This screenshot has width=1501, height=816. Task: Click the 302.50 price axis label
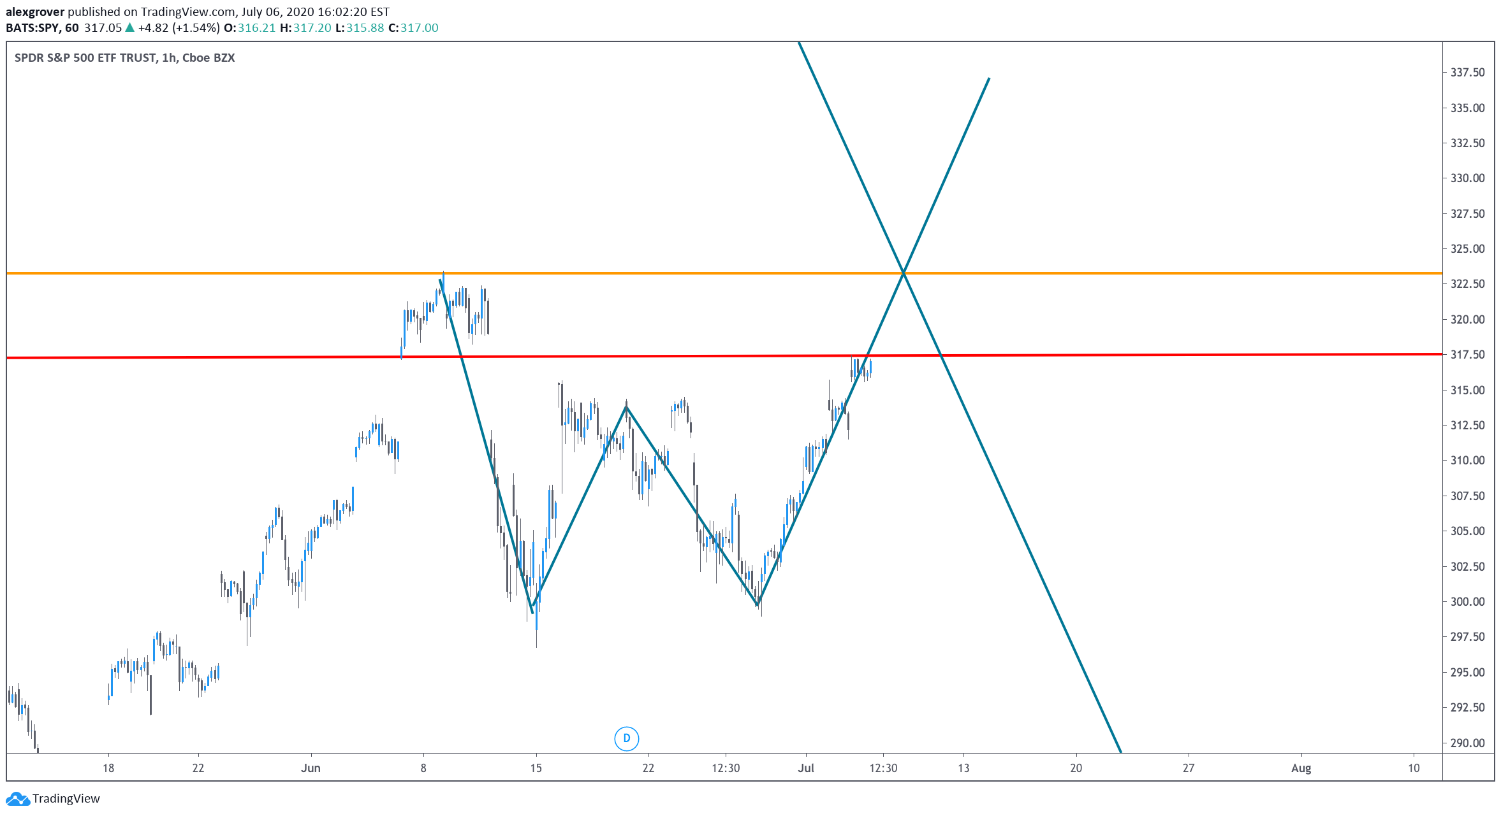(x=1467, y=566)
